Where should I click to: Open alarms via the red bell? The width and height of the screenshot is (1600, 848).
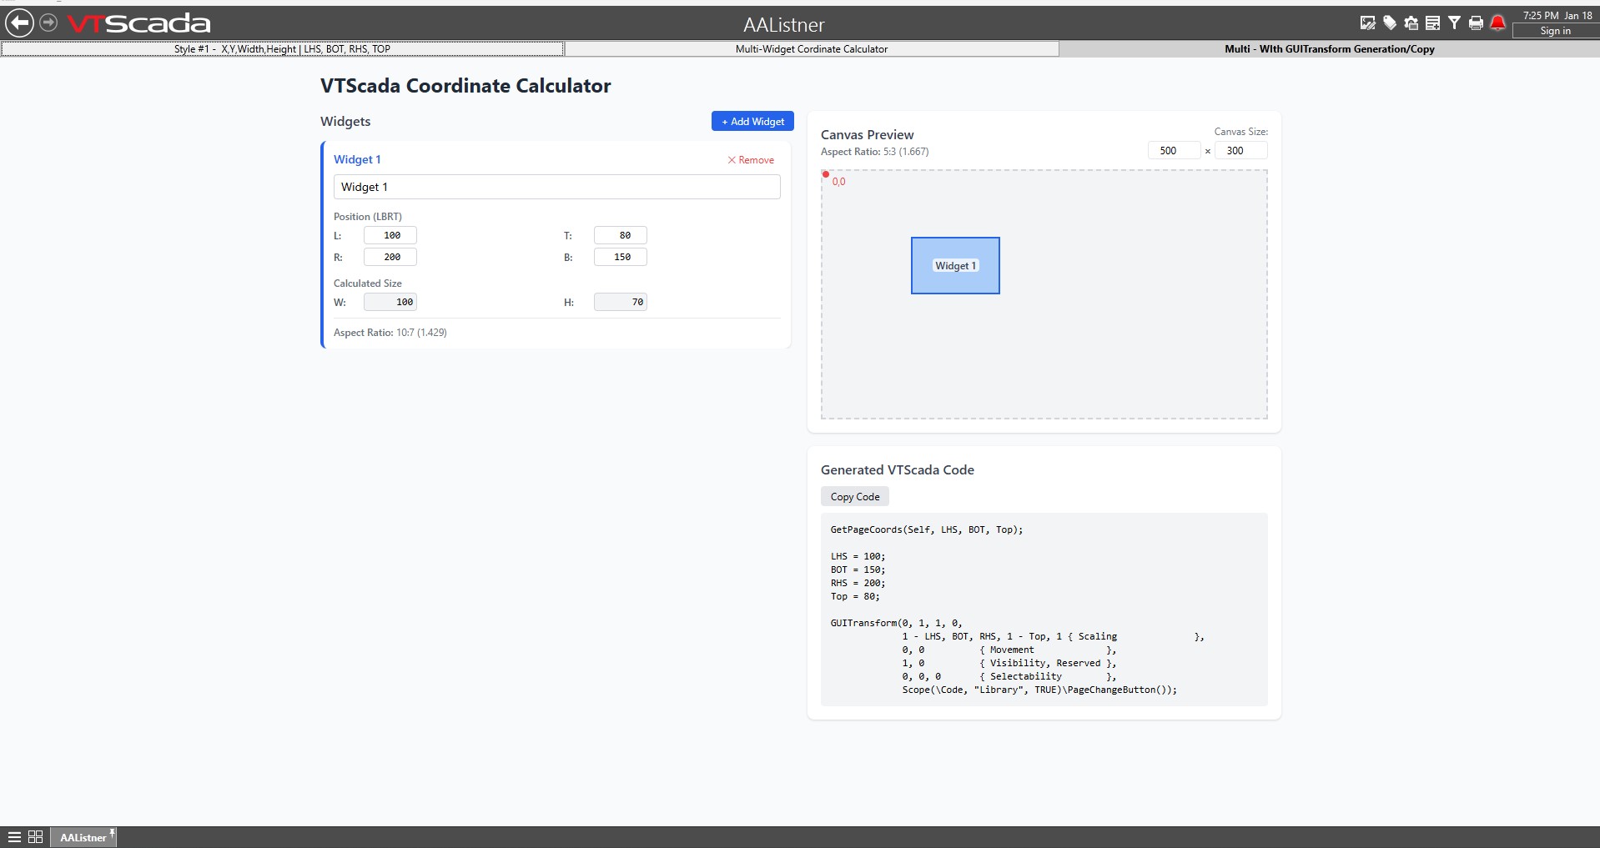[1498, 23]
